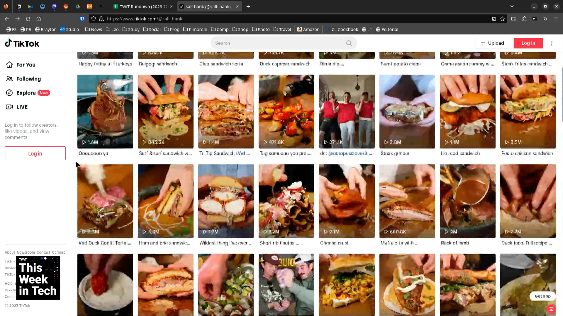The height and width of the screenshot is (316, 563).
Task: Open the Steak grinder video thumbnail
Action: 407,111
